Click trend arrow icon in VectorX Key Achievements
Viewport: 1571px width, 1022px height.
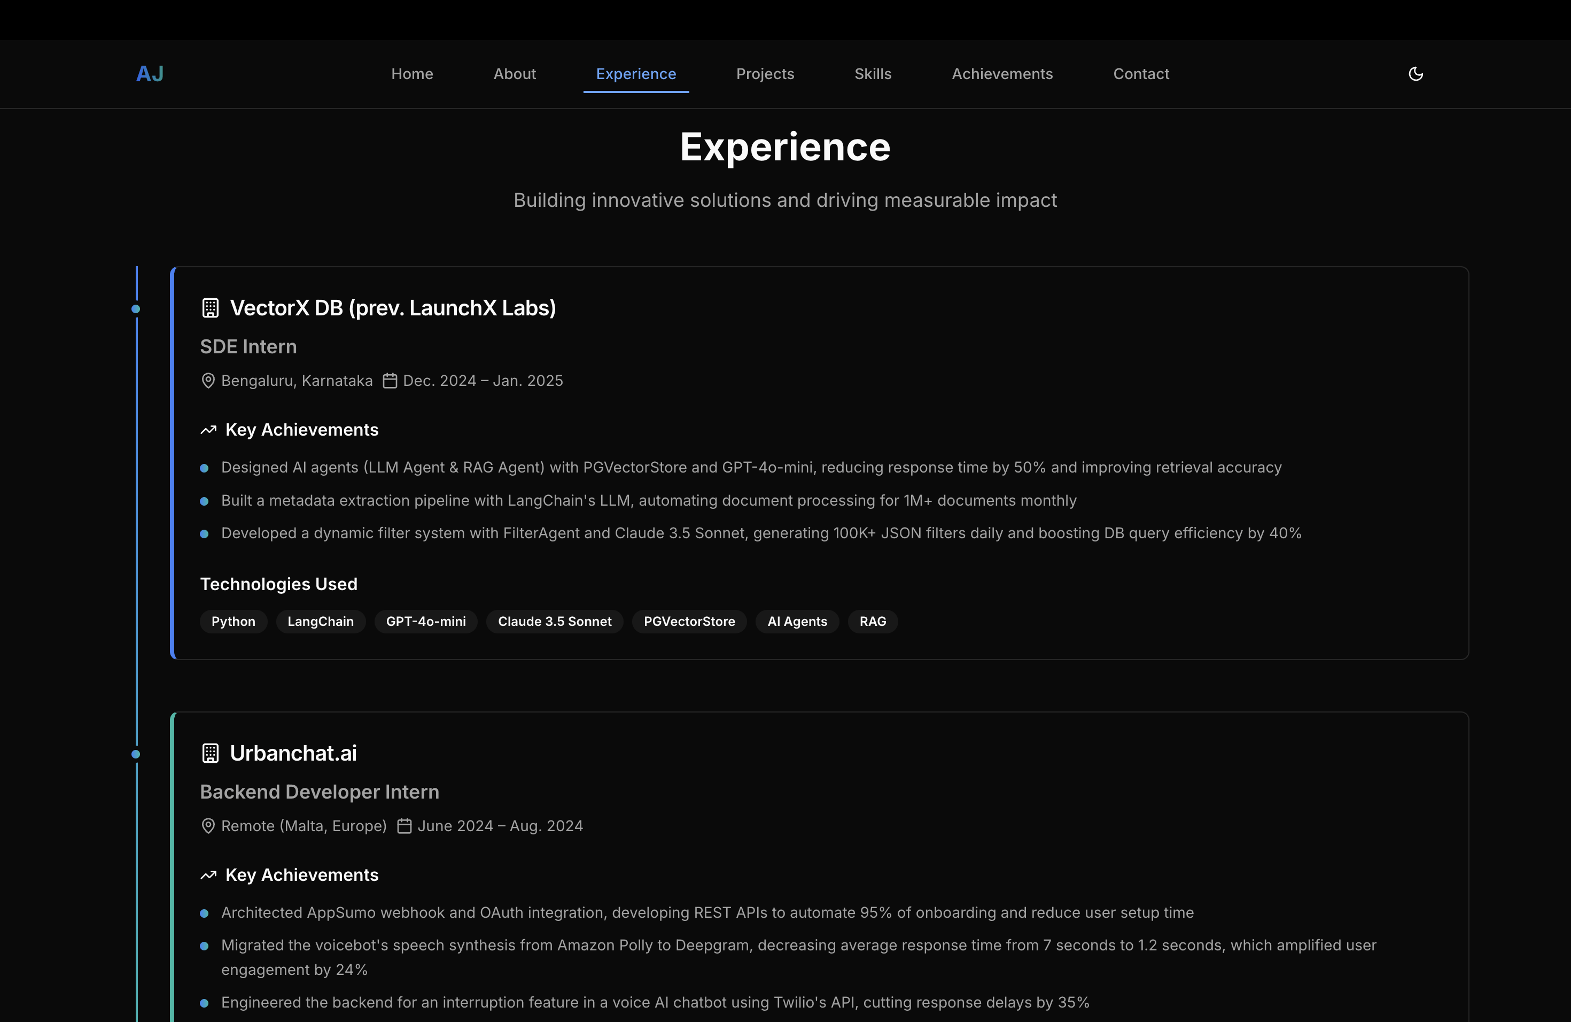[x=208, y=430]
